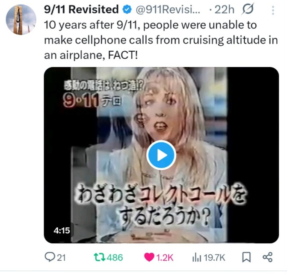Image resolution: width=287 pixels, height=277 pixels.
Task: Open the 9/11 Revisited profile avatar
Action: point(21,19)
